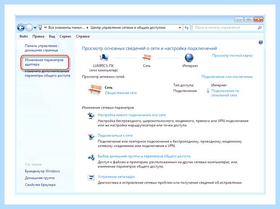Click the Изменение сетевых параметров heading
Viewport: 280px width, 209px height.
108,108
